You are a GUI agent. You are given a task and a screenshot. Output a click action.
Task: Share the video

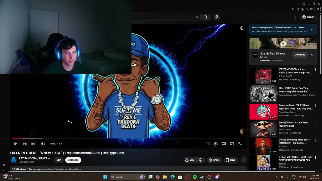click(214, 160)
